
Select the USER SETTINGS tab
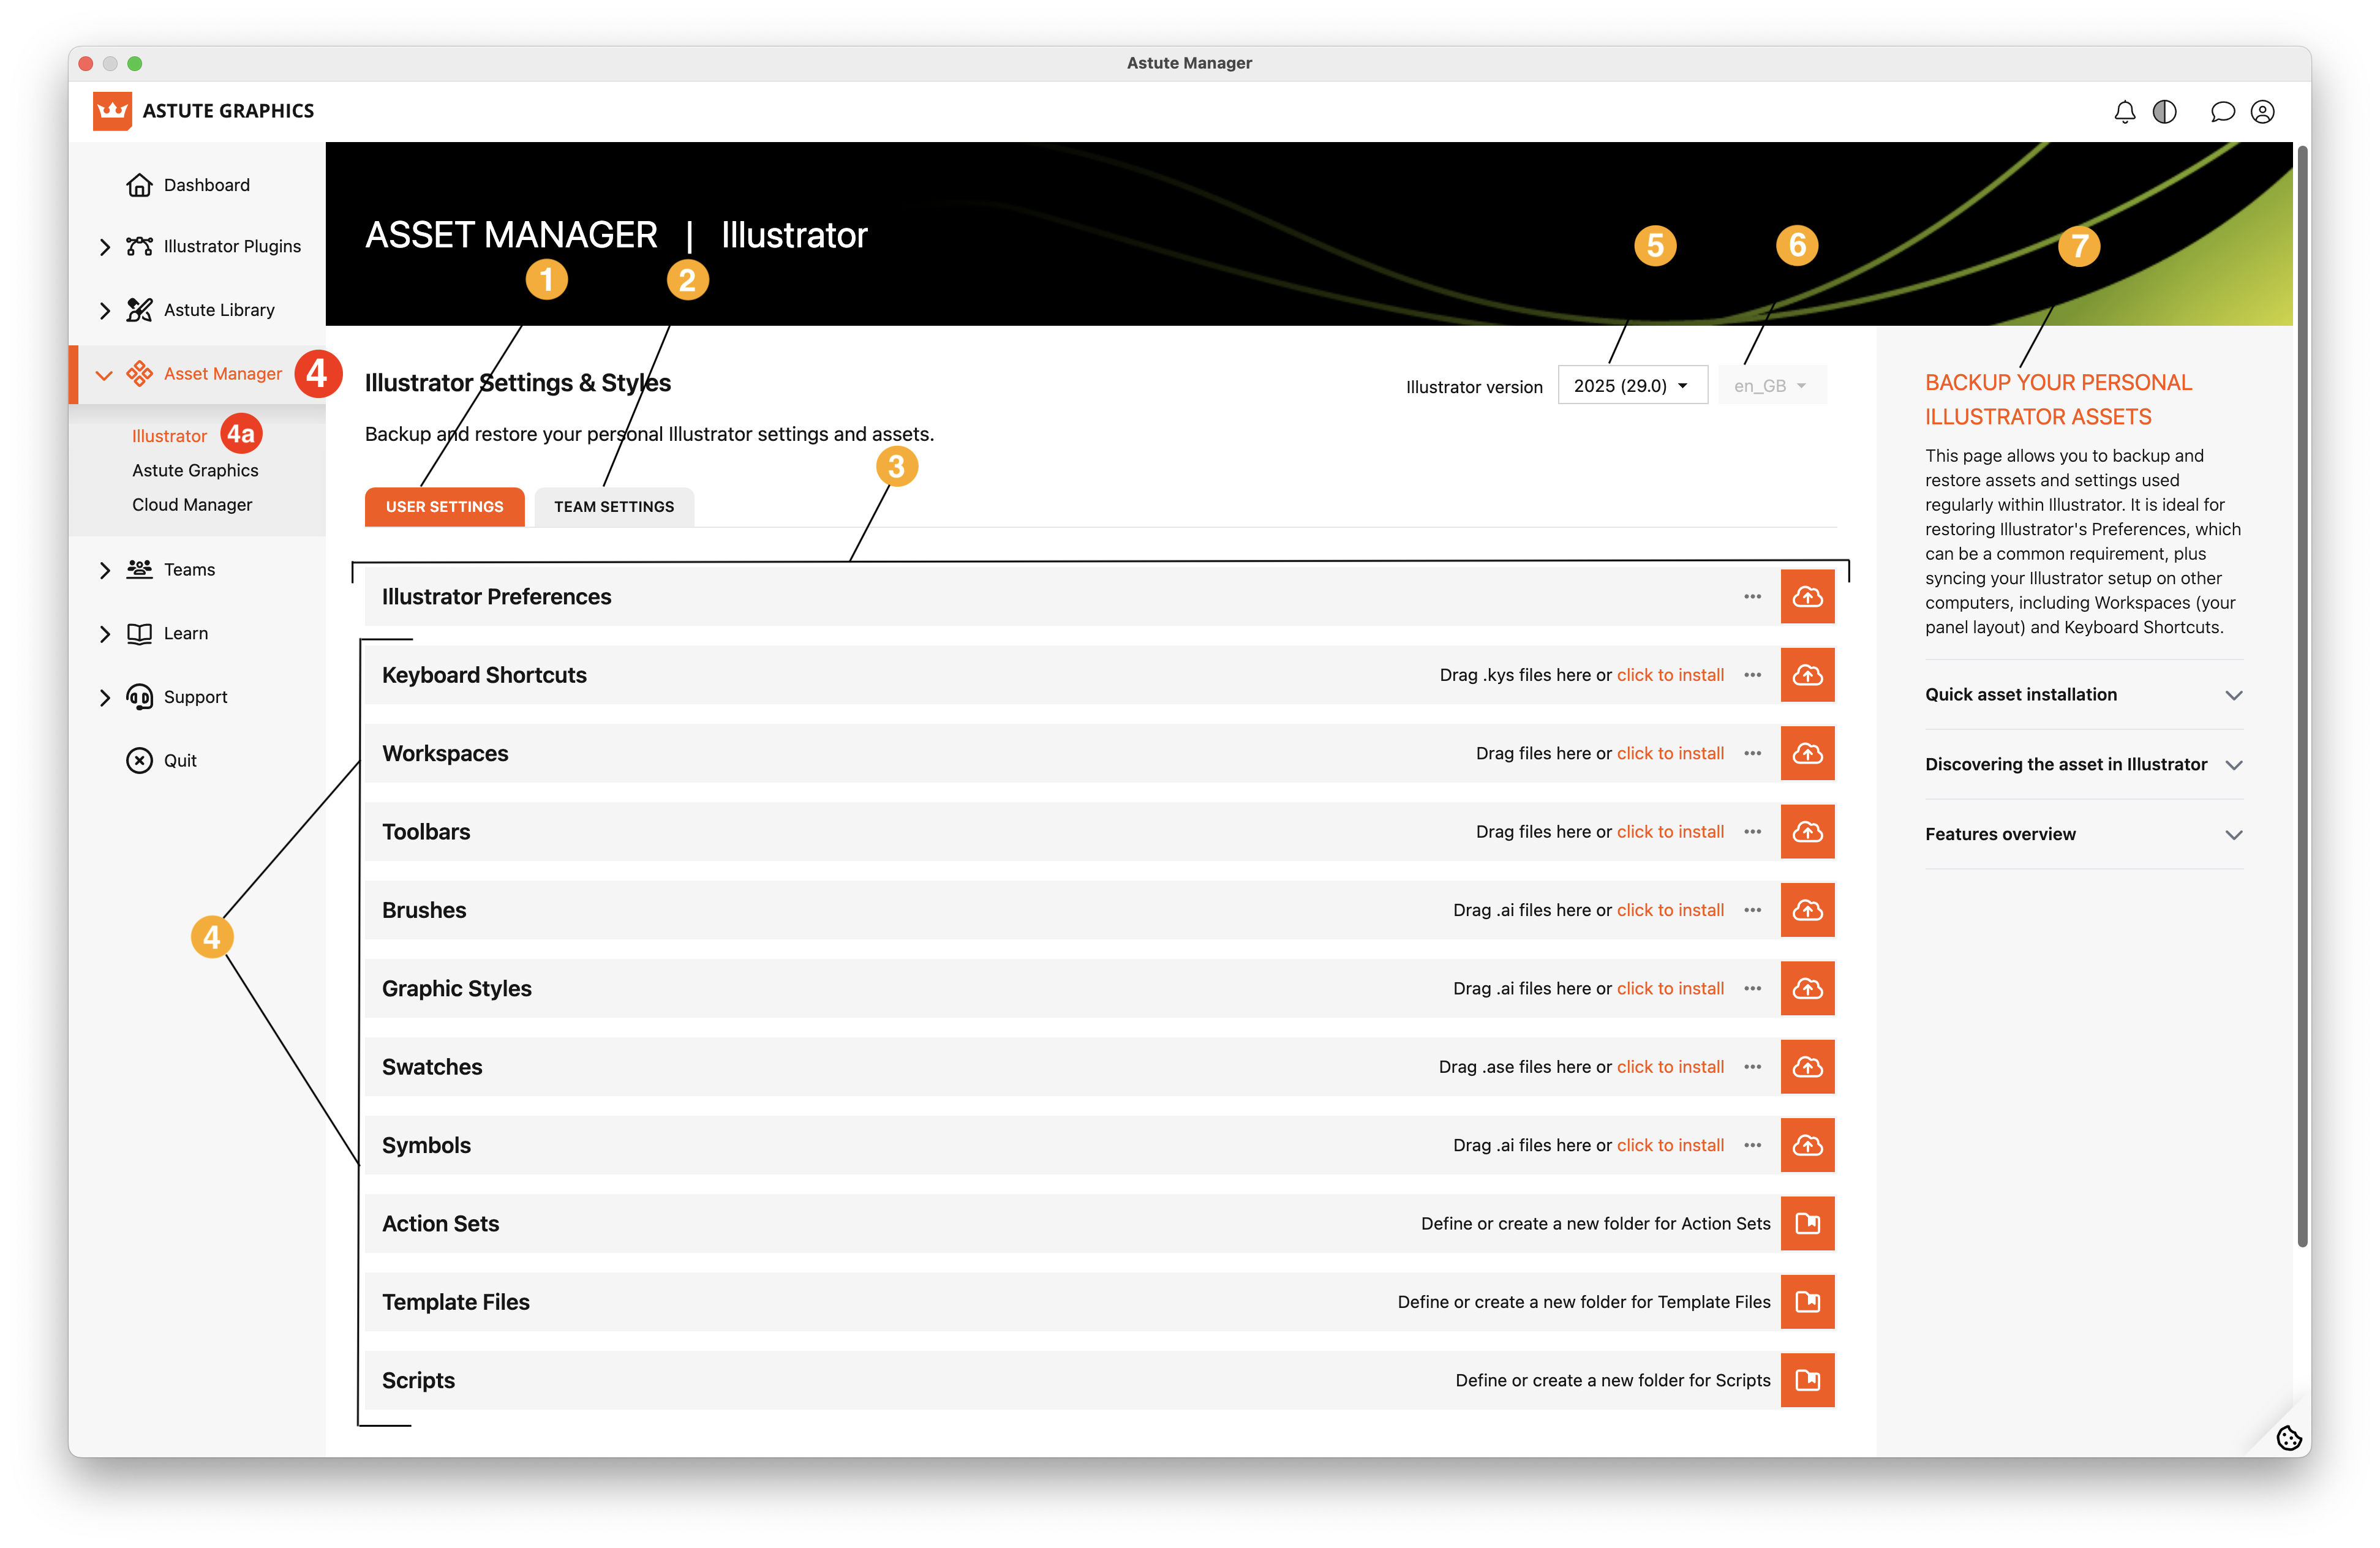pos(445,507)
